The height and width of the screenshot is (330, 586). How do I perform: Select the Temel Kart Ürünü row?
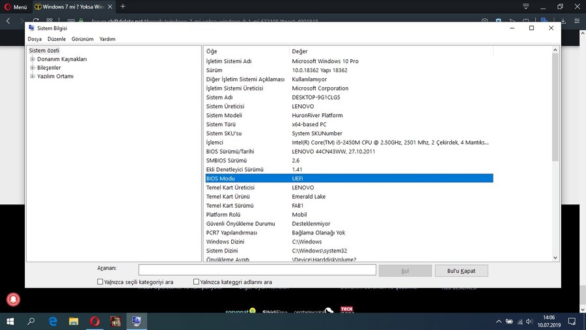[349, 196]
